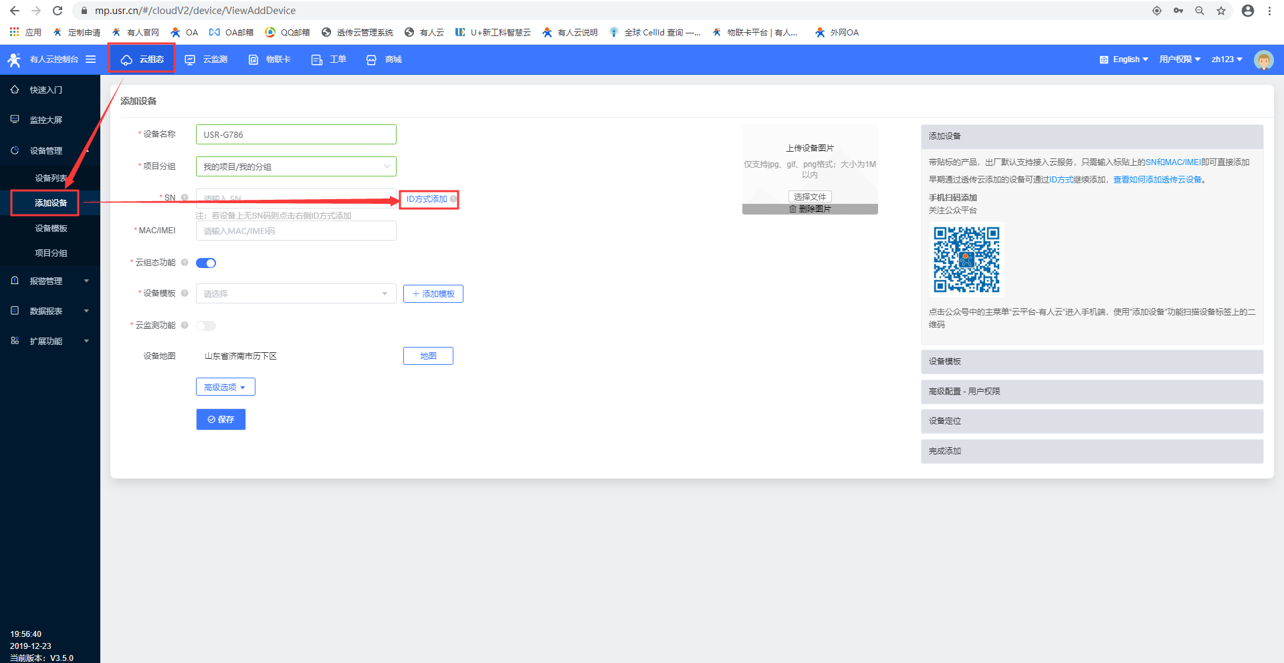Turn off the 云组态功能 switch
1284x663 pixels.
[x=206, y=263]
